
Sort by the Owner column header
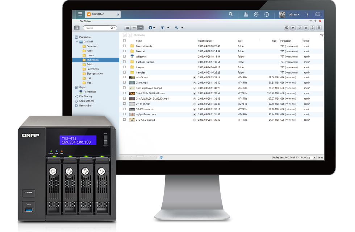click(306, 41)
